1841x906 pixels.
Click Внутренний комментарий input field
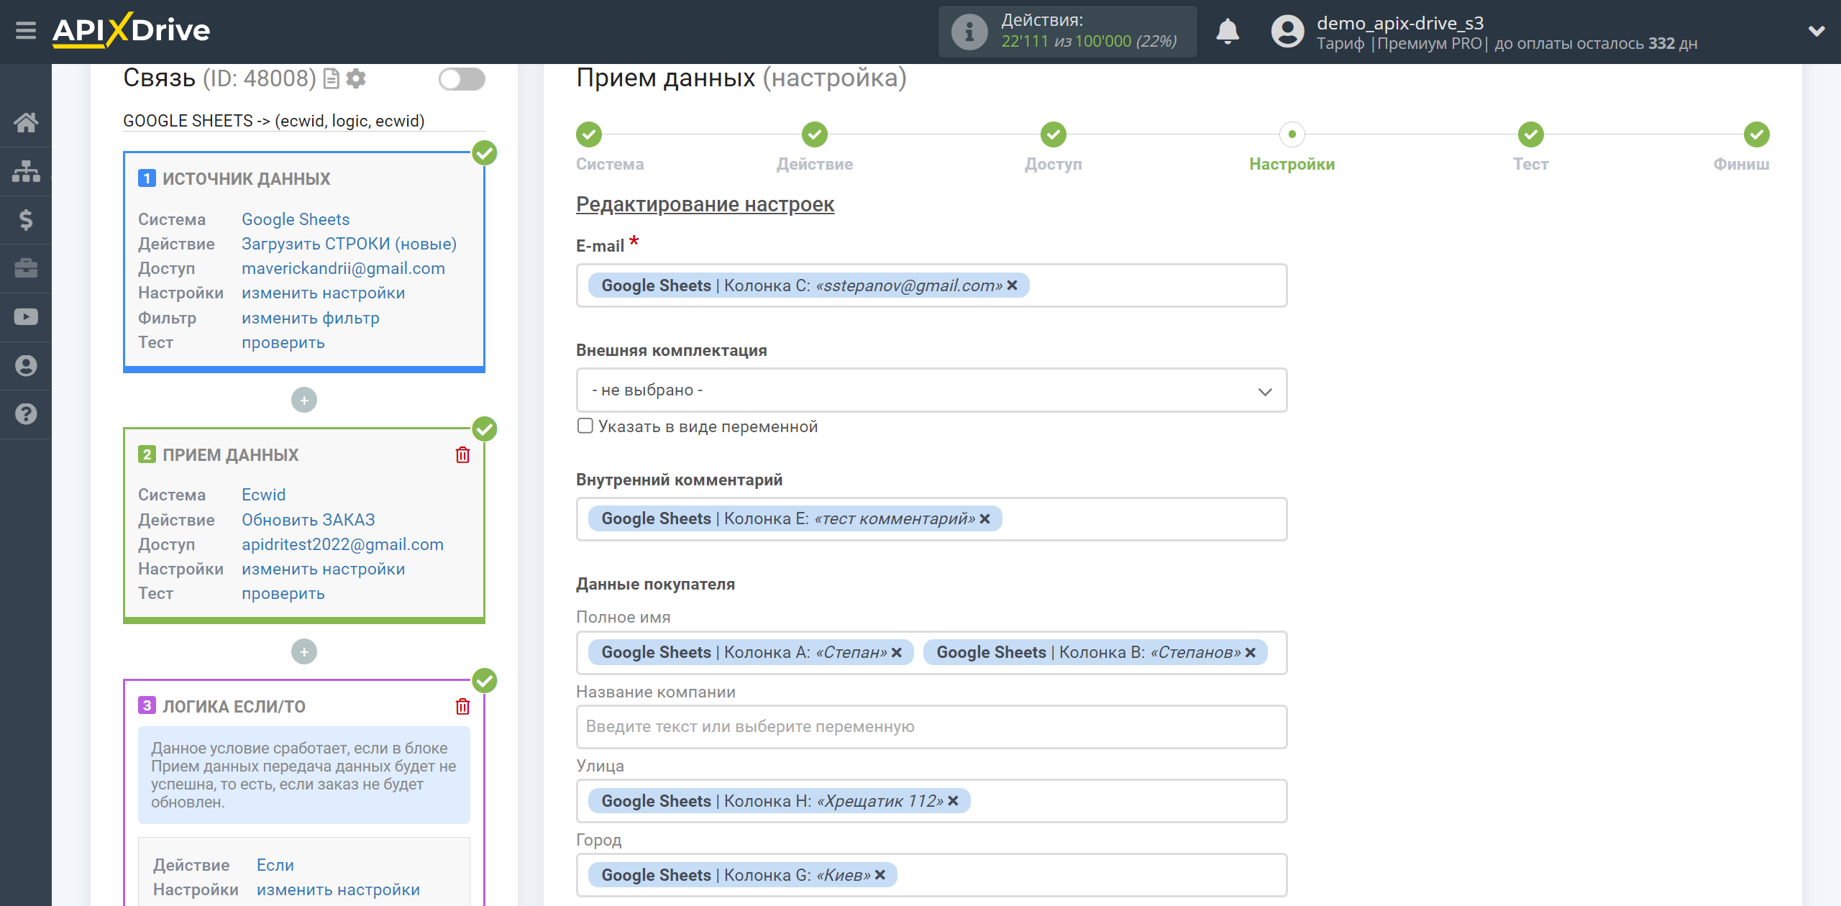[931, 519]
